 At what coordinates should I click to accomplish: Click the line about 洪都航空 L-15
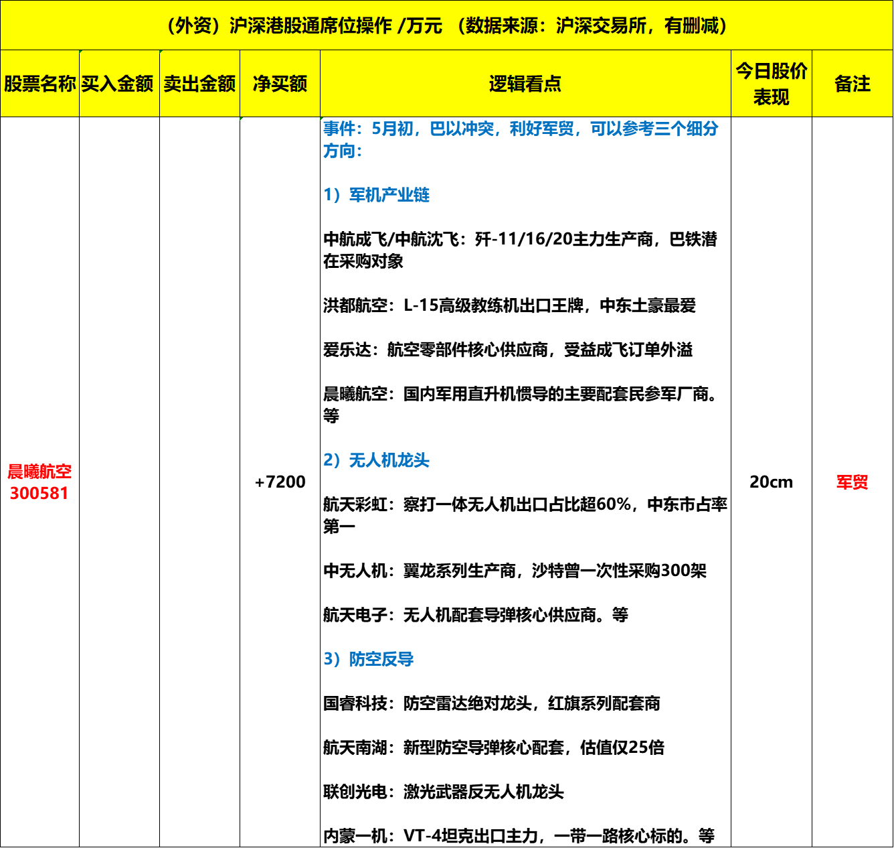pyautogui.click(x=510, y=305)
